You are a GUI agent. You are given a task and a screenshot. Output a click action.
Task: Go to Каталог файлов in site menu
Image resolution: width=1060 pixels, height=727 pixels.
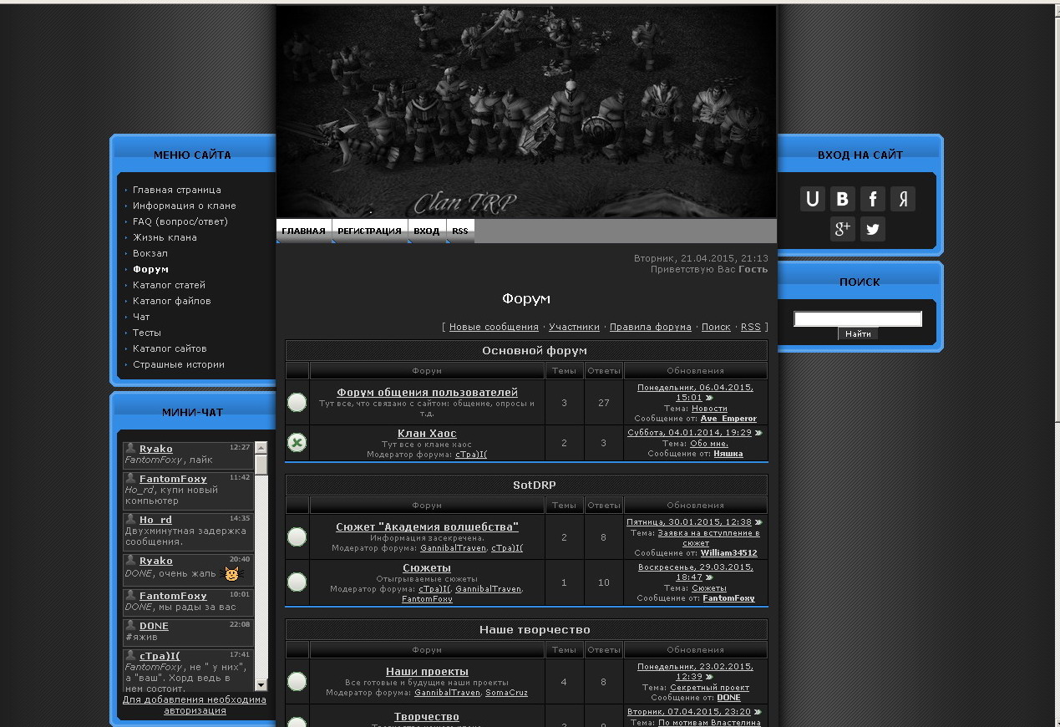coord(171,301)
